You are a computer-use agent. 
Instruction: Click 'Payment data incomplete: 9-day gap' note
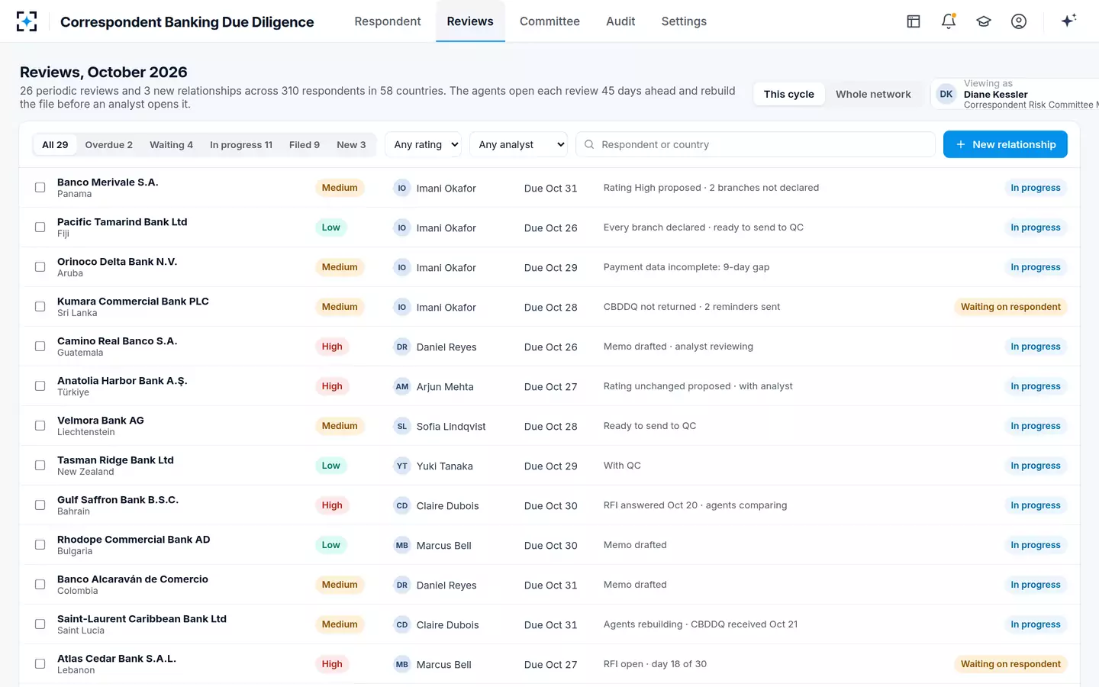(686, 267)
